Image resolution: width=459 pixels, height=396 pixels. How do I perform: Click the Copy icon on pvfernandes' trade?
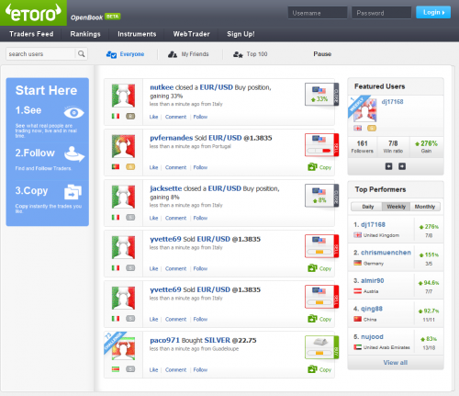[x=312, y=167]
